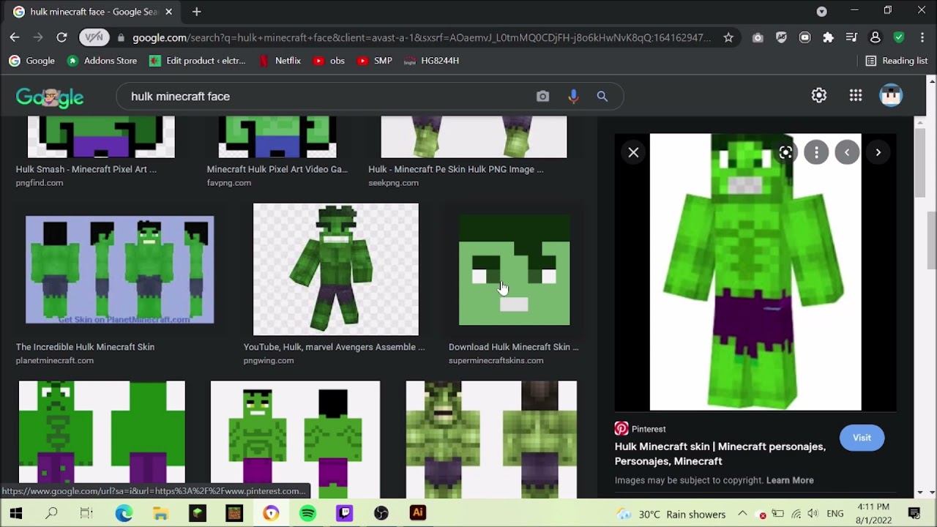Open Google settings gear
Viewport: 937px width, 527px height.
(819, 95)
